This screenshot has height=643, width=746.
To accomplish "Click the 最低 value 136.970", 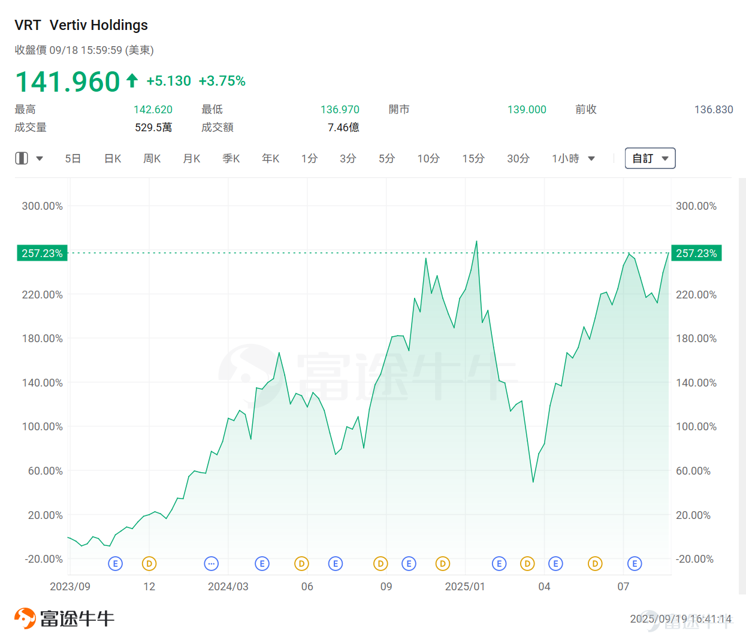I will (x=340, y=110).
